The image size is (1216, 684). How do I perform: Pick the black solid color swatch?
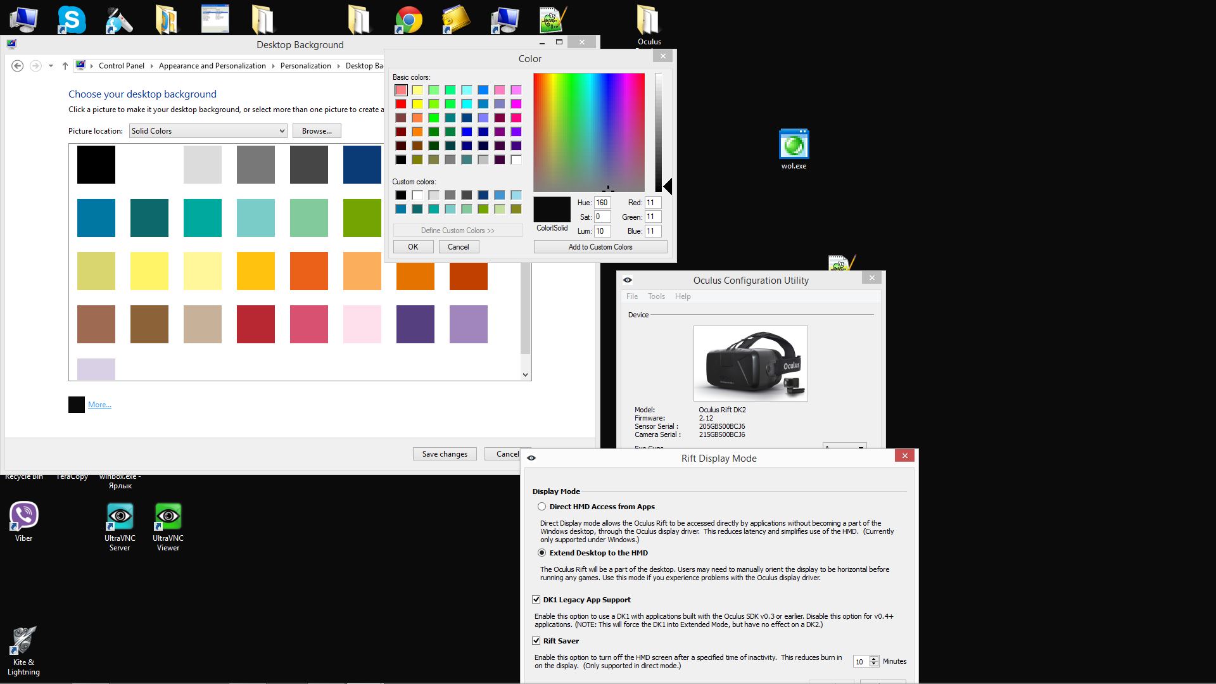pyautogui.click(x=96, y=165)
